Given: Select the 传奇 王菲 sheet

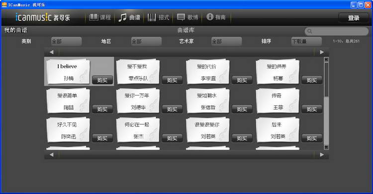Looking at the screenshot, I should (278, 100).
